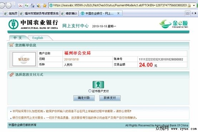Close the 中国农业银行 browser tab

point(118,13)
